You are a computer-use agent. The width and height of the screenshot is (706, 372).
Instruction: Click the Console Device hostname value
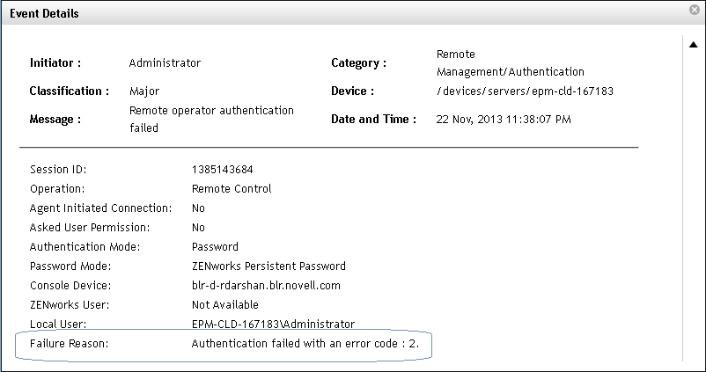click(x=266, y=286)
